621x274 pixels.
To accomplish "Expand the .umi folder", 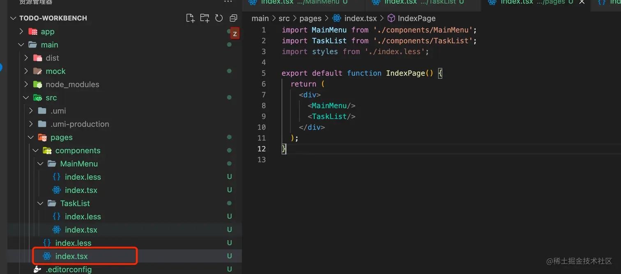I will coord(31,111).
